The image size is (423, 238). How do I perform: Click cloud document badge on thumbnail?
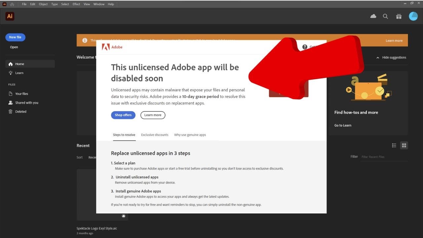[x=124, y=216]
